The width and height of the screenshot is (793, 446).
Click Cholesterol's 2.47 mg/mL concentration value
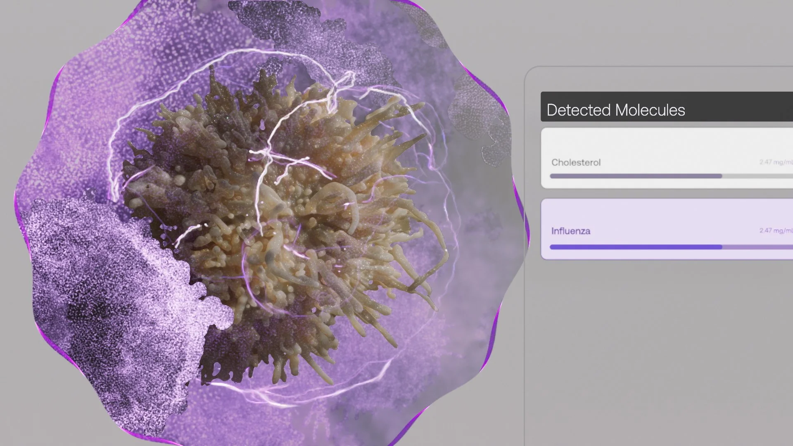775,162
